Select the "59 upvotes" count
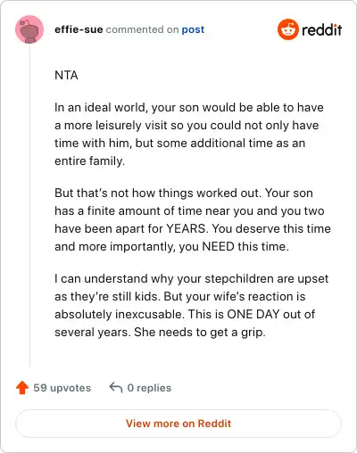The image size is (357, 453). (62, 388)
